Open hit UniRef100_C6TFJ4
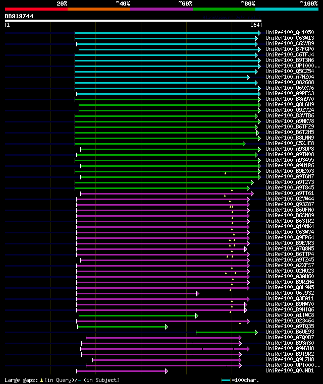 (290, 54)
